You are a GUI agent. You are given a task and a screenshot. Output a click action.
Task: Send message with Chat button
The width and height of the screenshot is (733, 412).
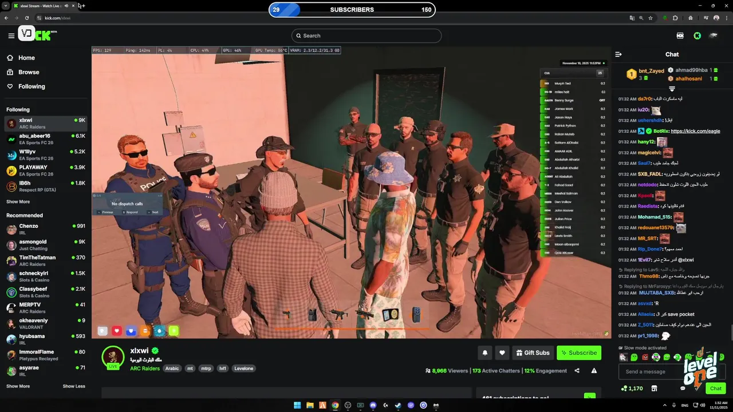click(716, 389)
